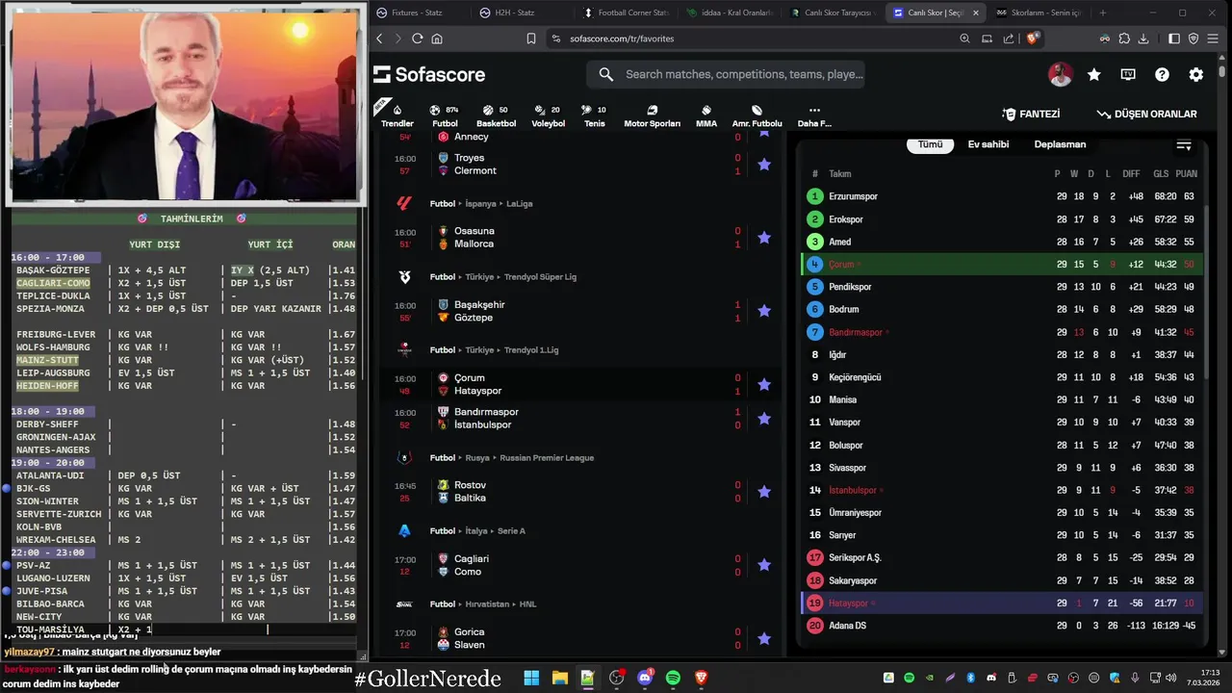Open the Amr. Futbolu category
The image size is (1232, 693).
point(757,115)
